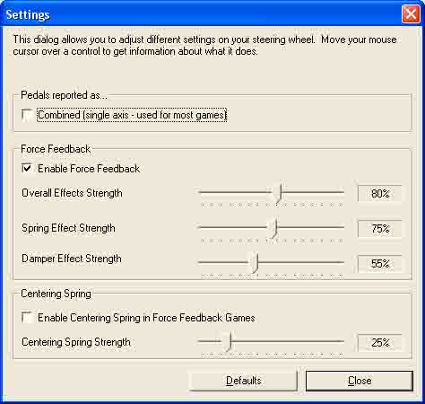The height and width of the screenshot is (404, 425).
Task: Click the Overall Effects Strength slider thumb
Action: click(280, 193)
